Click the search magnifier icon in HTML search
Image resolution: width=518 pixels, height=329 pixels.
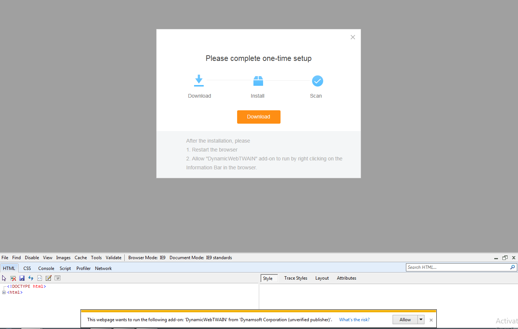pyautogui.click(x=512, y=267)
